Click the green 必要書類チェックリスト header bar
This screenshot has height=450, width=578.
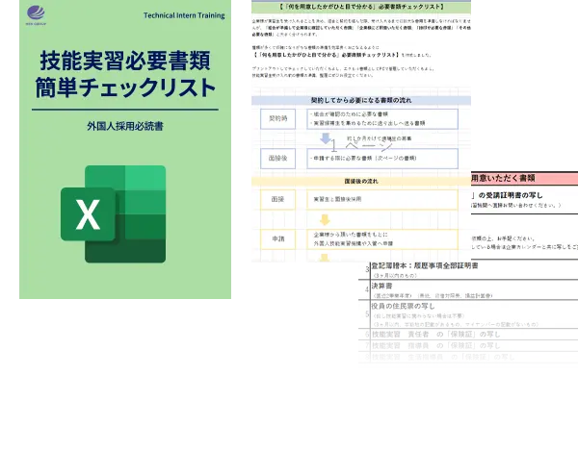(361, 7)
